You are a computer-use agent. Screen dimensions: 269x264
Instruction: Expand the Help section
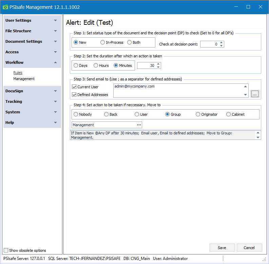pyautogui.click(x=32, y=122)
